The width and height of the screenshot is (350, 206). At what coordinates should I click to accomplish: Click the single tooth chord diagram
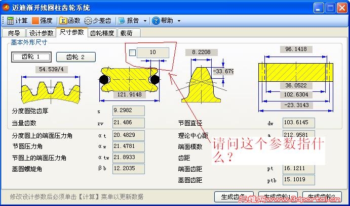202,84
